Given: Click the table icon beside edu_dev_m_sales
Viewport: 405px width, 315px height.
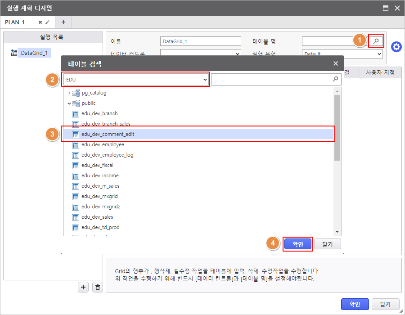Looking at the screenshot, I should 76,186.
